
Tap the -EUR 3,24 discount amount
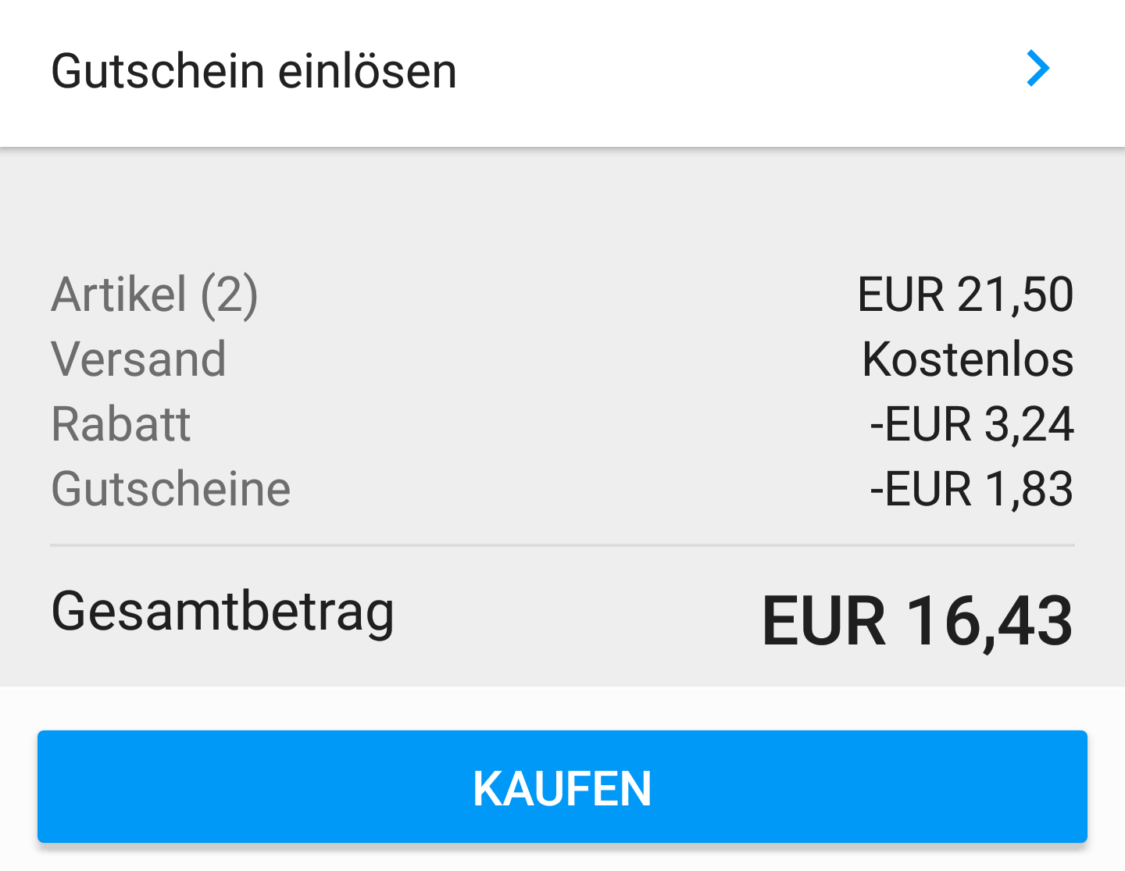click(x=971, y=424)
